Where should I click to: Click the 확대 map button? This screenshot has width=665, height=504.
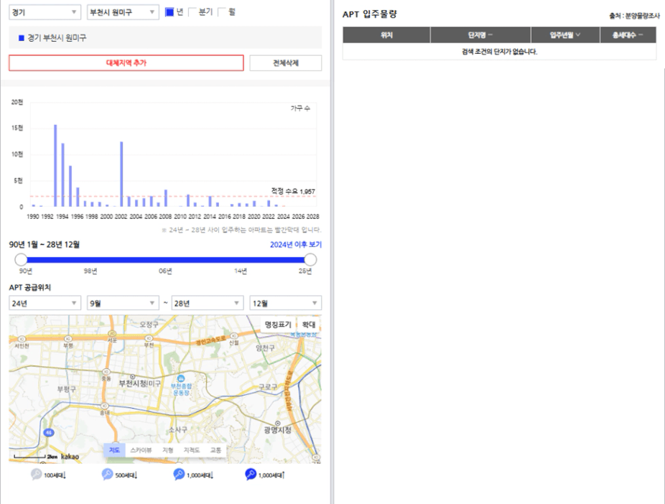coord(309,325)
